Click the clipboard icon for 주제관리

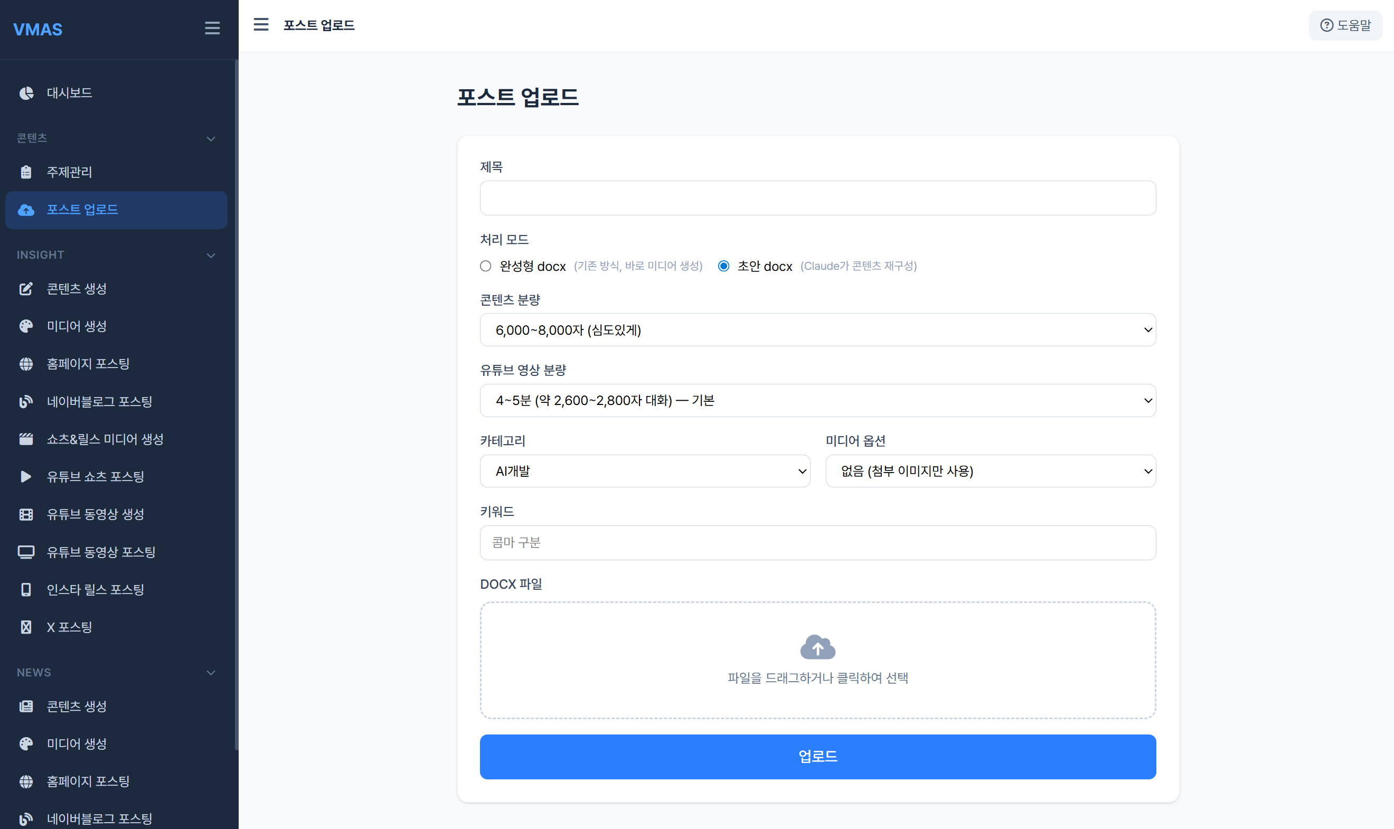pyautogui.click(x=26, y=172)
